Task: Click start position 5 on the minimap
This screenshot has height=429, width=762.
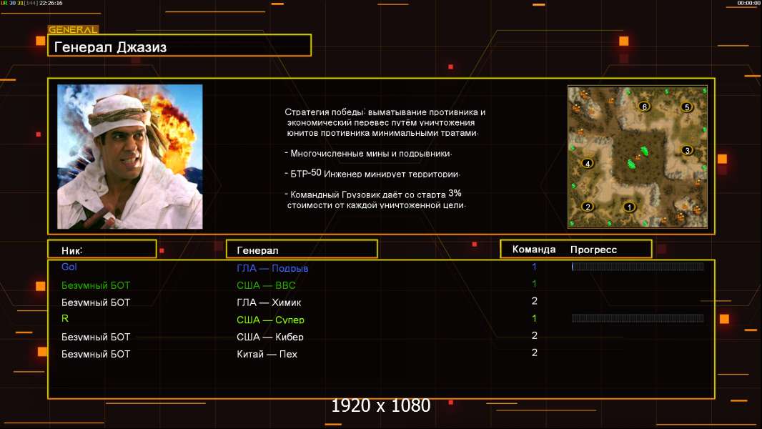Action: tap(686, 107)
